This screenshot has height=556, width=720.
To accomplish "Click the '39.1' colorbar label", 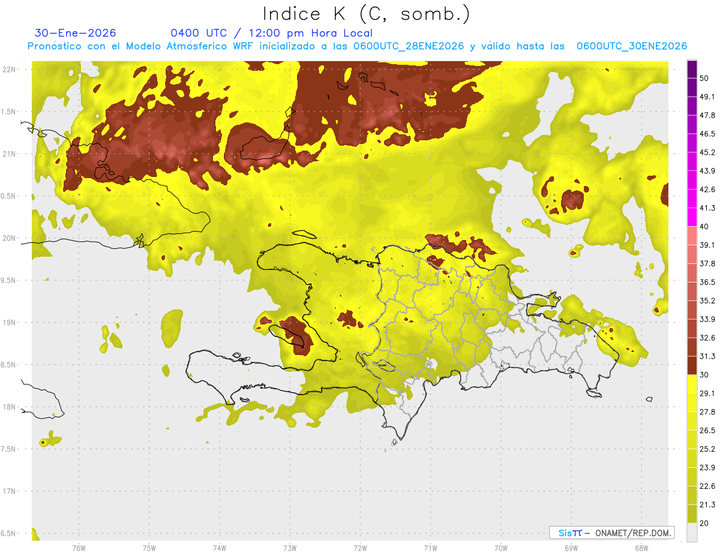I will tap(707, 245).
